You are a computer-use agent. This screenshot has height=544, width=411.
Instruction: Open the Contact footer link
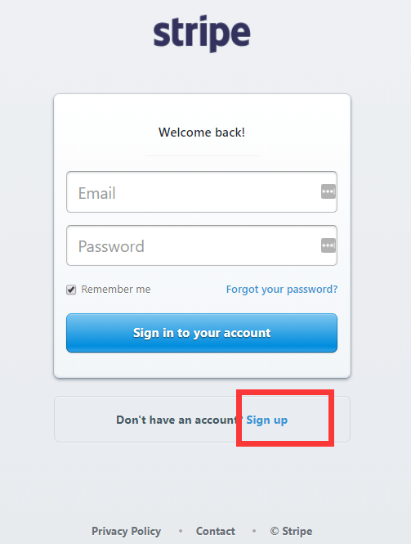[216, 531]
